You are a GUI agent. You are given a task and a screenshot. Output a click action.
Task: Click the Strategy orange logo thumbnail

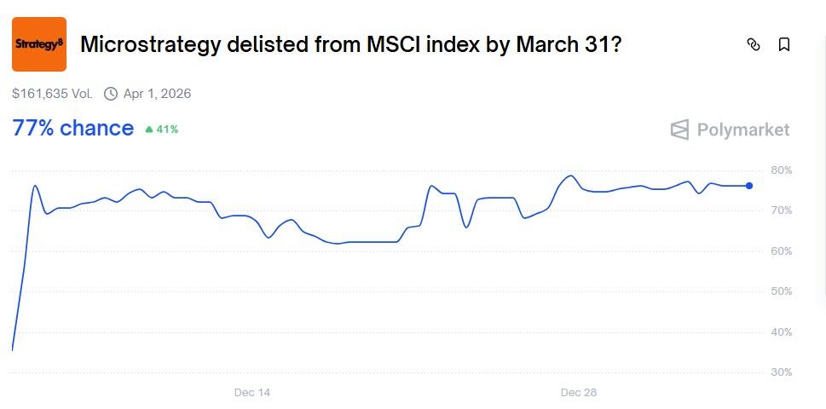click(39, 44)
